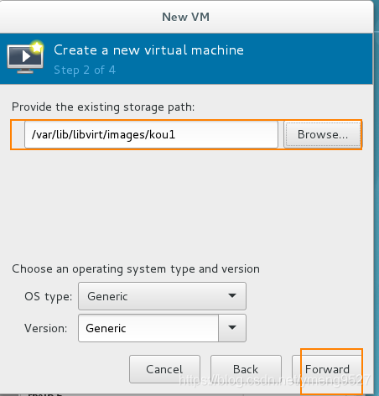This screenshot has width=379, height=396.
Task: Click 'Choose an operating system type and version'
Action: [x=136, y=269]
